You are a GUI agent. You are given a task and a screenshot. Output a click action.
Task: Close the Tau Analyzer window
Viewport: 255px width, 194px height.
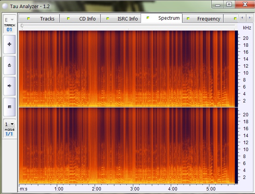244,4
